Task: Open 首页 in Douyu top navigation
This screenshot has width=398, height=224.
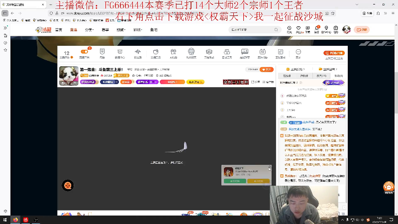Action: [x=59, y=30]
